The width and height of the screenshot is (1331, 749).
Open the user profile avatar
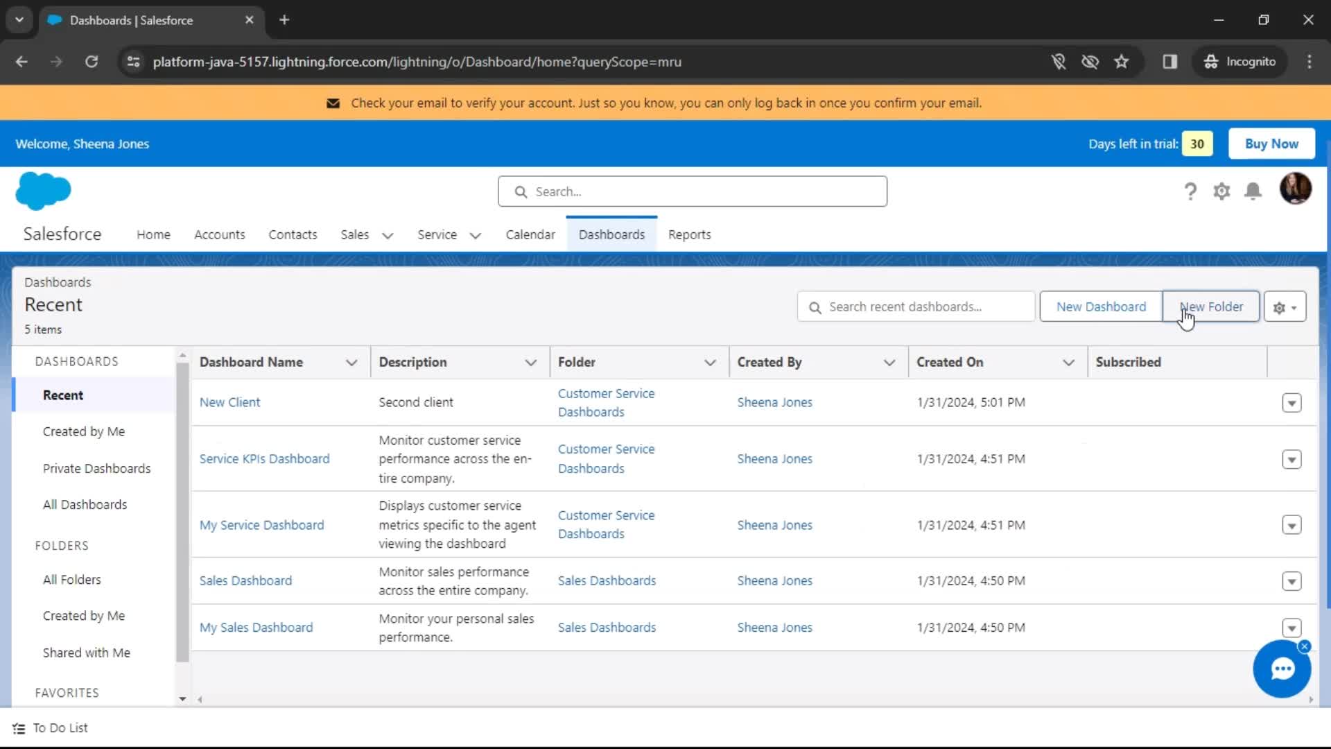point(1295,189)
